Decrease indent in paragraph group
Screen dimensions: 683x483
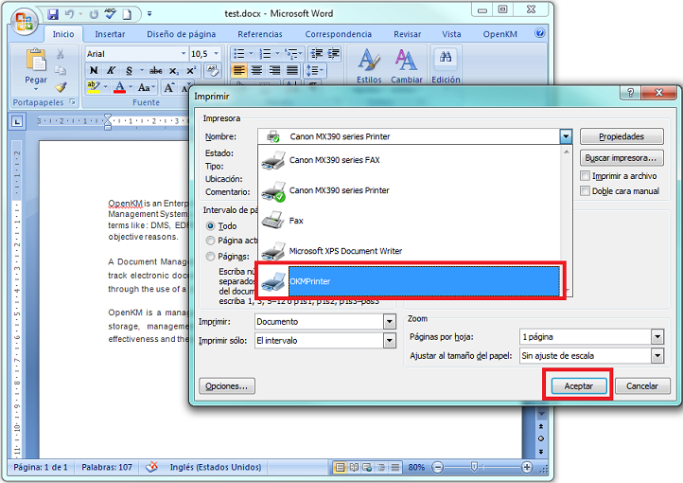(x=317, y=54)
